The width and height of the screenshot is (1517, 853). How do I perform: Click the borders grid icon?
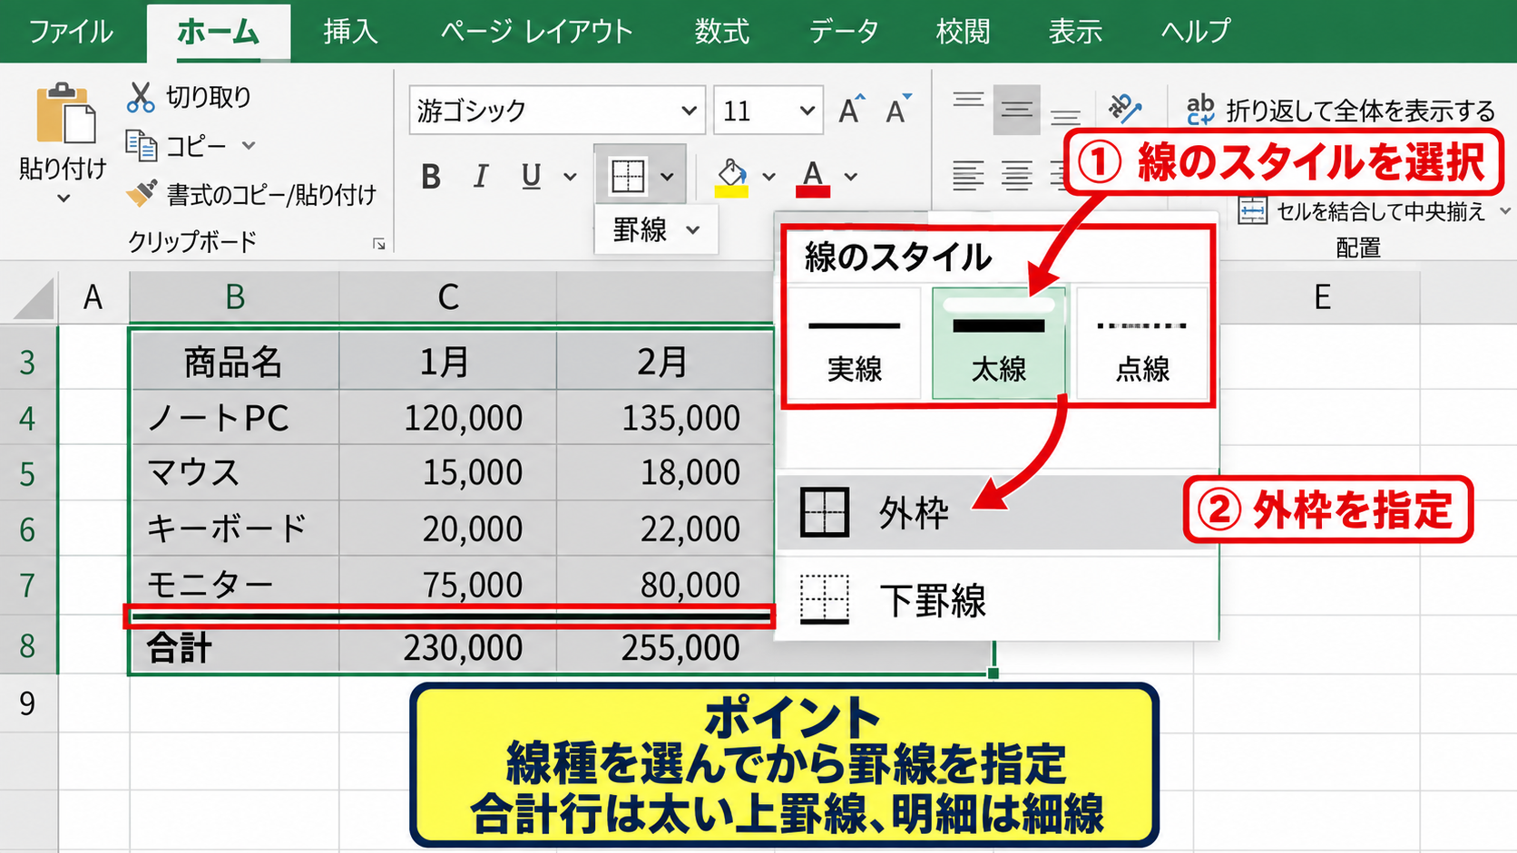[x=628, y=176]
